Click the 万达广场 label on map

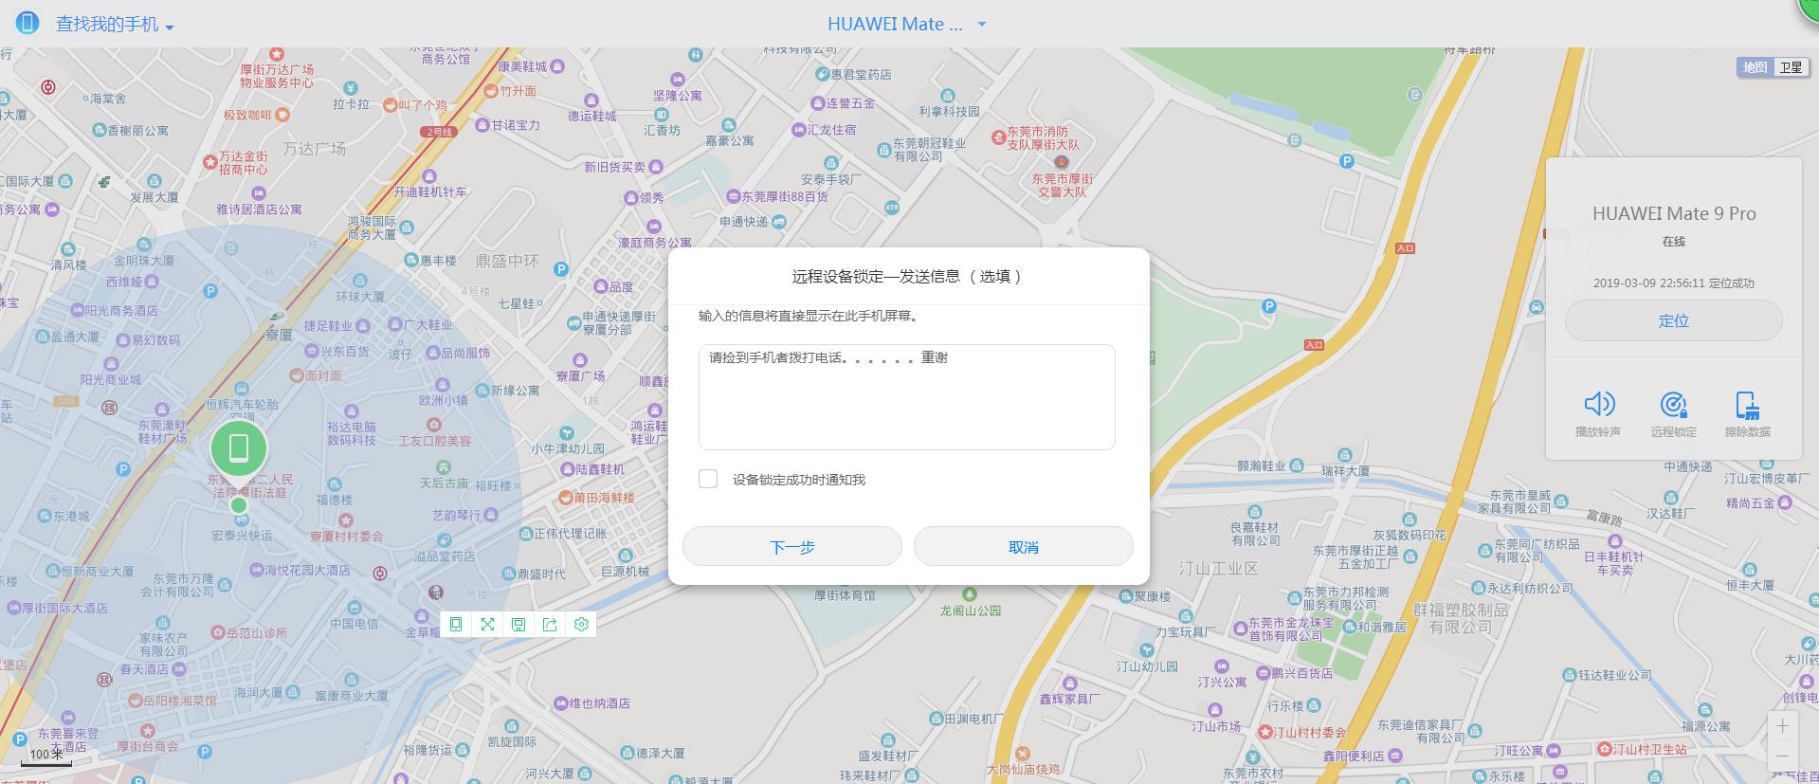click(315, 149)
